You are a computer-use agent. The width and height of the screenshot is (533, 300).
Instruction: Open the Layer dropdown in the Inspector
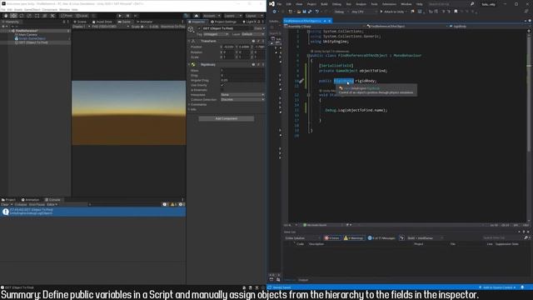tap(253, 34)
